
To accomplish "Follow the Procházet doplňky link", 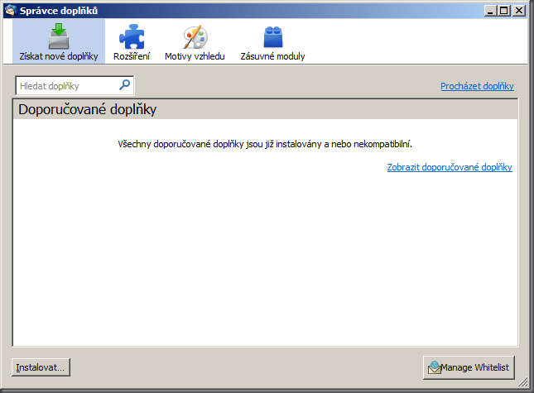I will (x=477, y=86).
